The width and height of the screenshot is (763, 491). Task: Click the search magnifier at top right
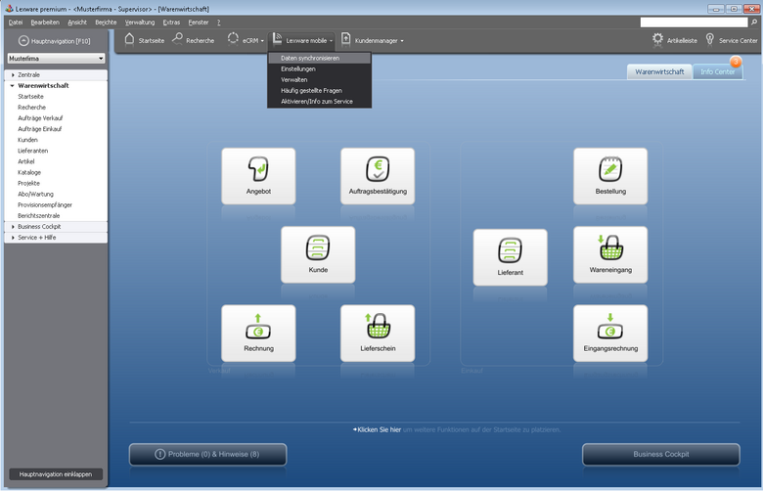pos(754,22)
